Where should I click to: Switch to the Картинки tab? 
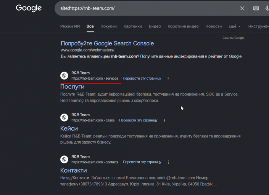pos(133,26)
